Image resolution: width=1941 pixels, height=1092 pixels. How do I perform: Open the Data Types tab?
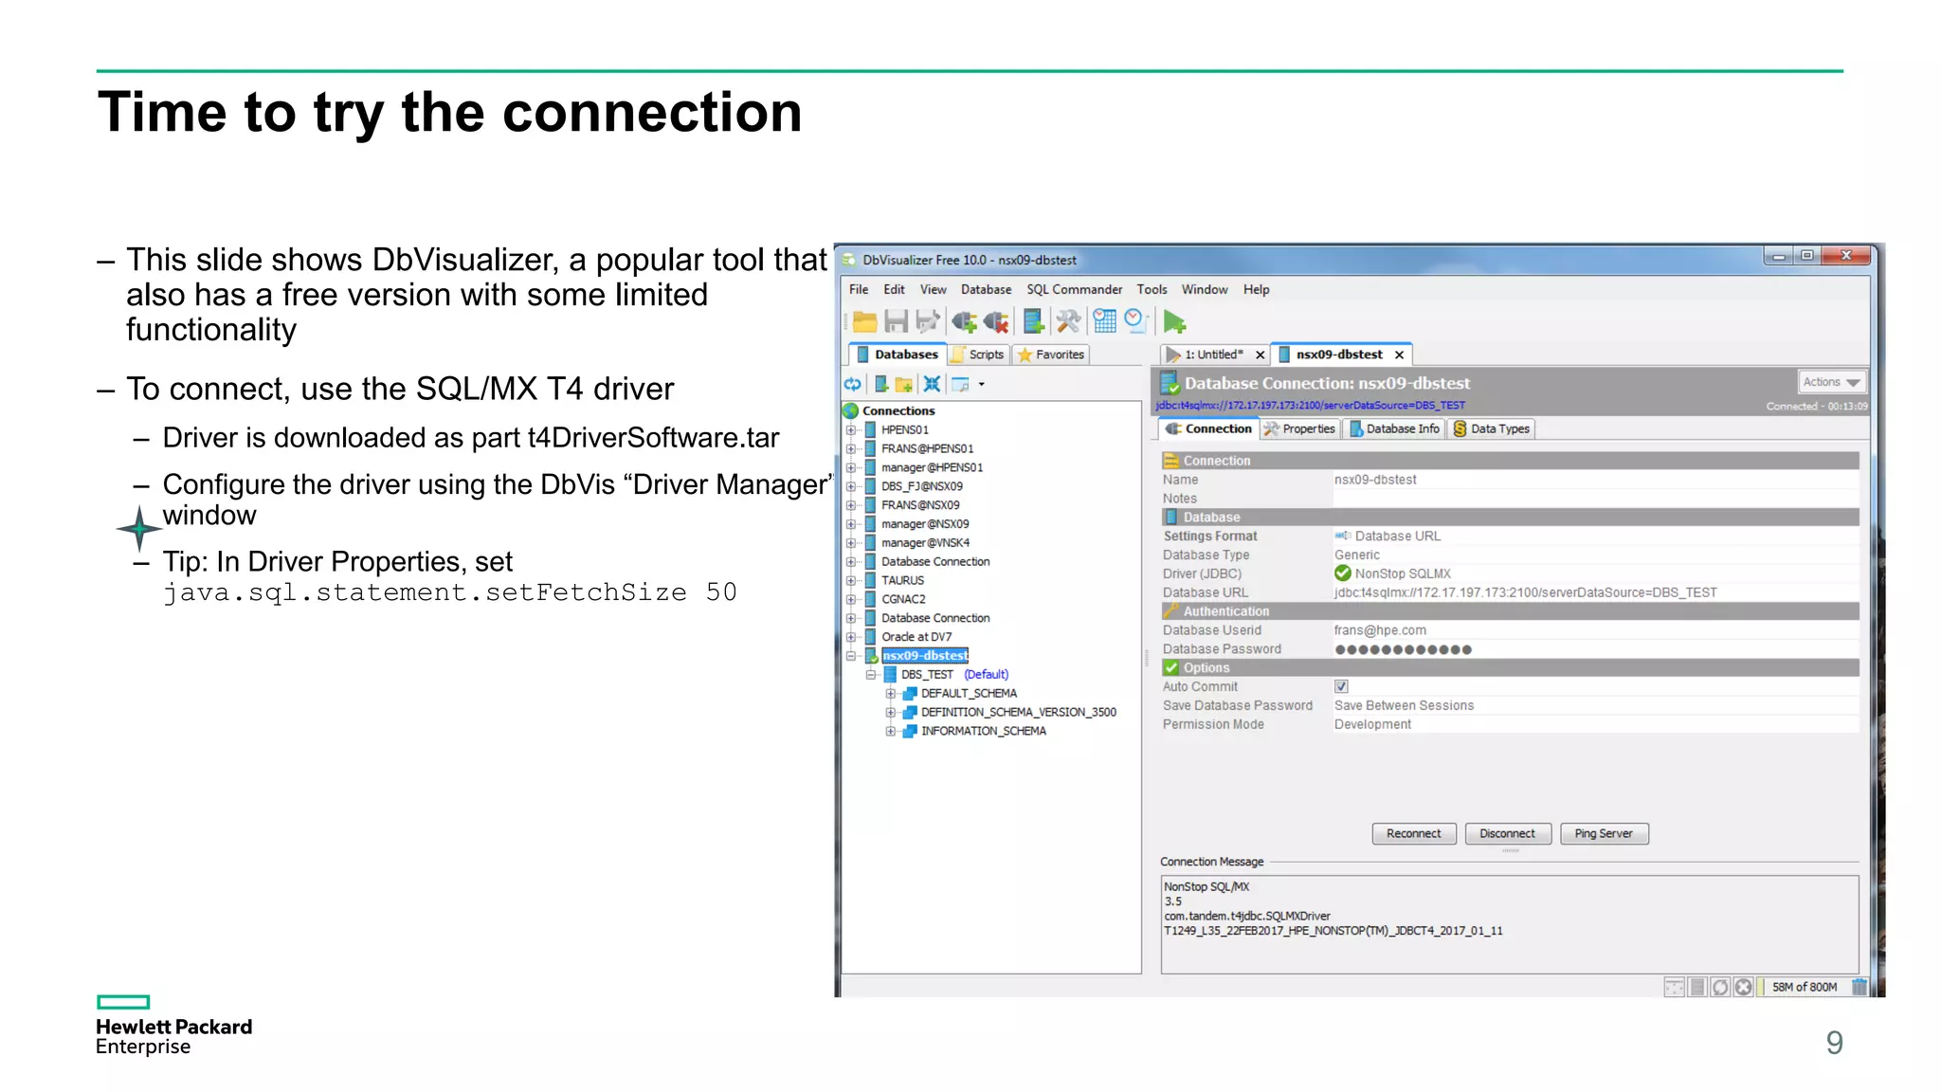[x=1492, y=429]
